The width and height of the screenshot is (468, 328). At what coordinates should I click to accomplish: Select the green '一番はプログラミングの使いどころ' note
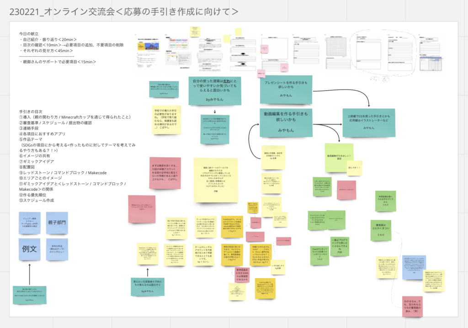tap(340, 247)
